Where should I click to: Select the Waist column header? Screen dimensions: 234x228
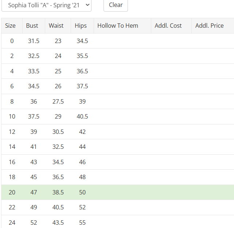tap(56, 26)
